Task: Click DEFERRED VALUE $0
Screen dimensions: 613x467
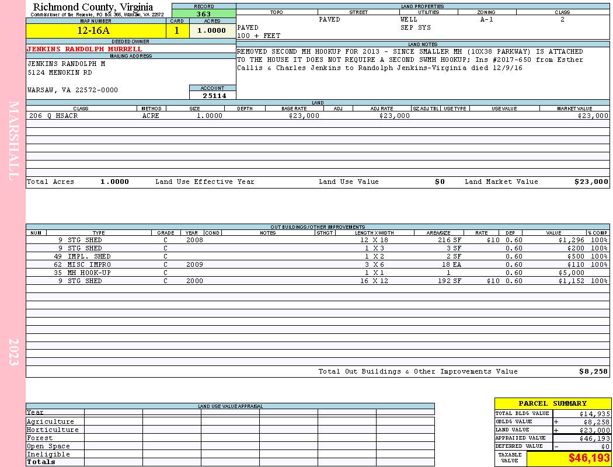Action: coord(605,447)
